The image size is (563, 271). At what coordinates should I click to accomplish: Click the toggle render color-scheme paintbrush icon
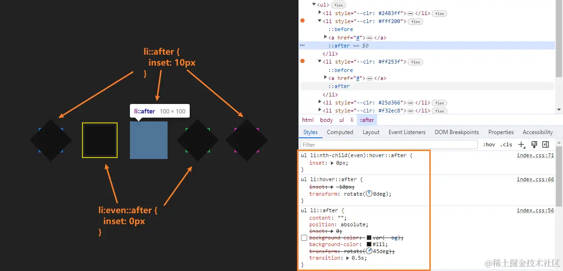pyautogui.click(x=534, y=144)
